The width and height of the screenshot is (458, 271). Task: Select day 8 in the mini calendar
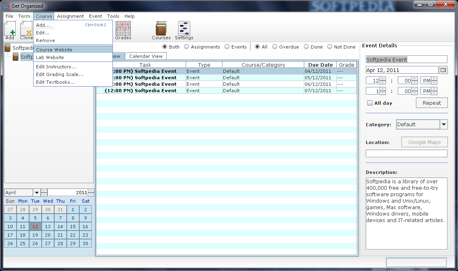(73, 218)
